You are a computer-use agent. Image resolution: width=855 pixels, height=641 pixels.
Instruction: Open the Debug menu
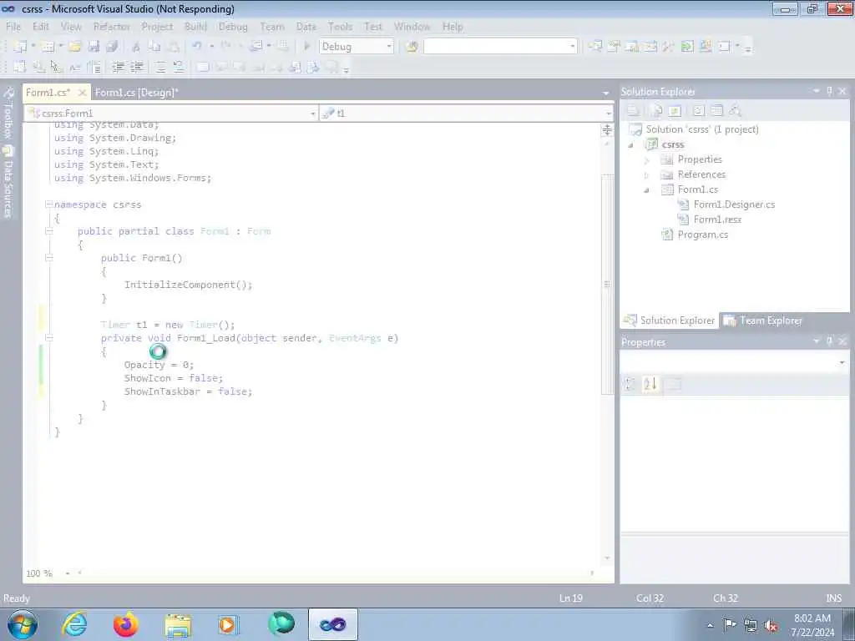click(233, 27)
